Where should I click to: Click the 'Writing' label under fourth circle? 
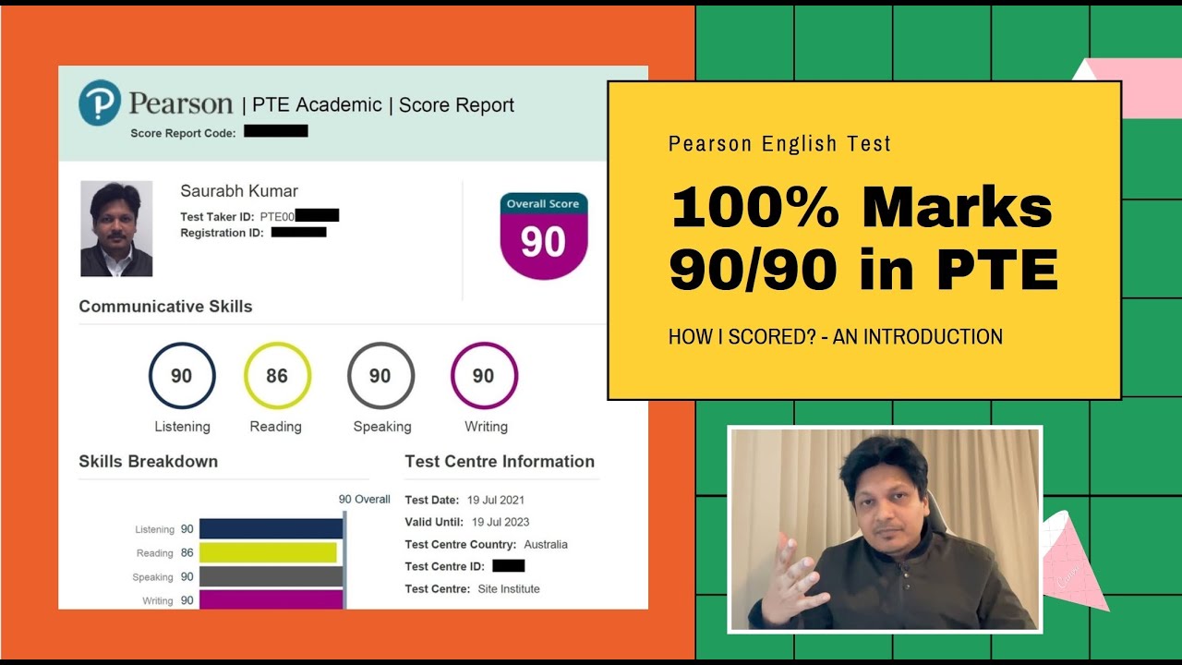[486, 427]
